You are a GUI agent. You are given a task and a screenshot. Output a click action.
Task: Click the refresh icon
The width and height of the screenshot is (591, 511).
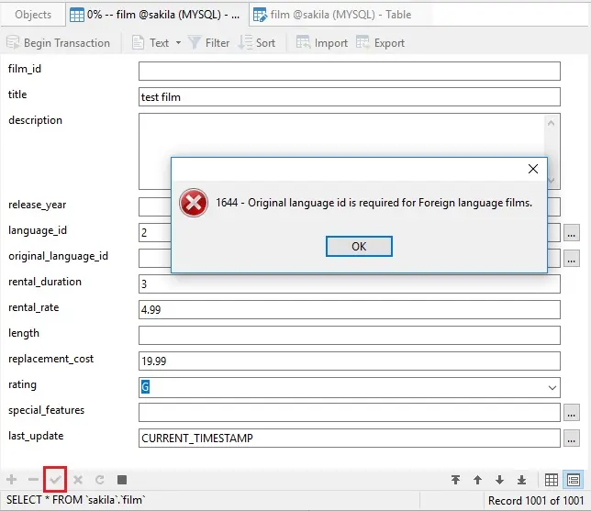click(100, 480)
